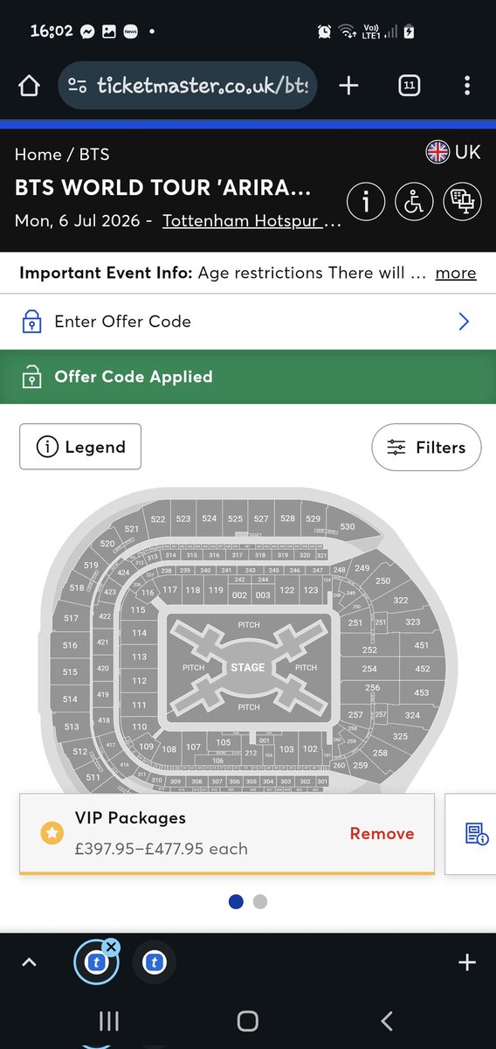Screen dimensions: 496x1049
Task: Open the browser three-dot menu
Action: (x=467, y=85)
